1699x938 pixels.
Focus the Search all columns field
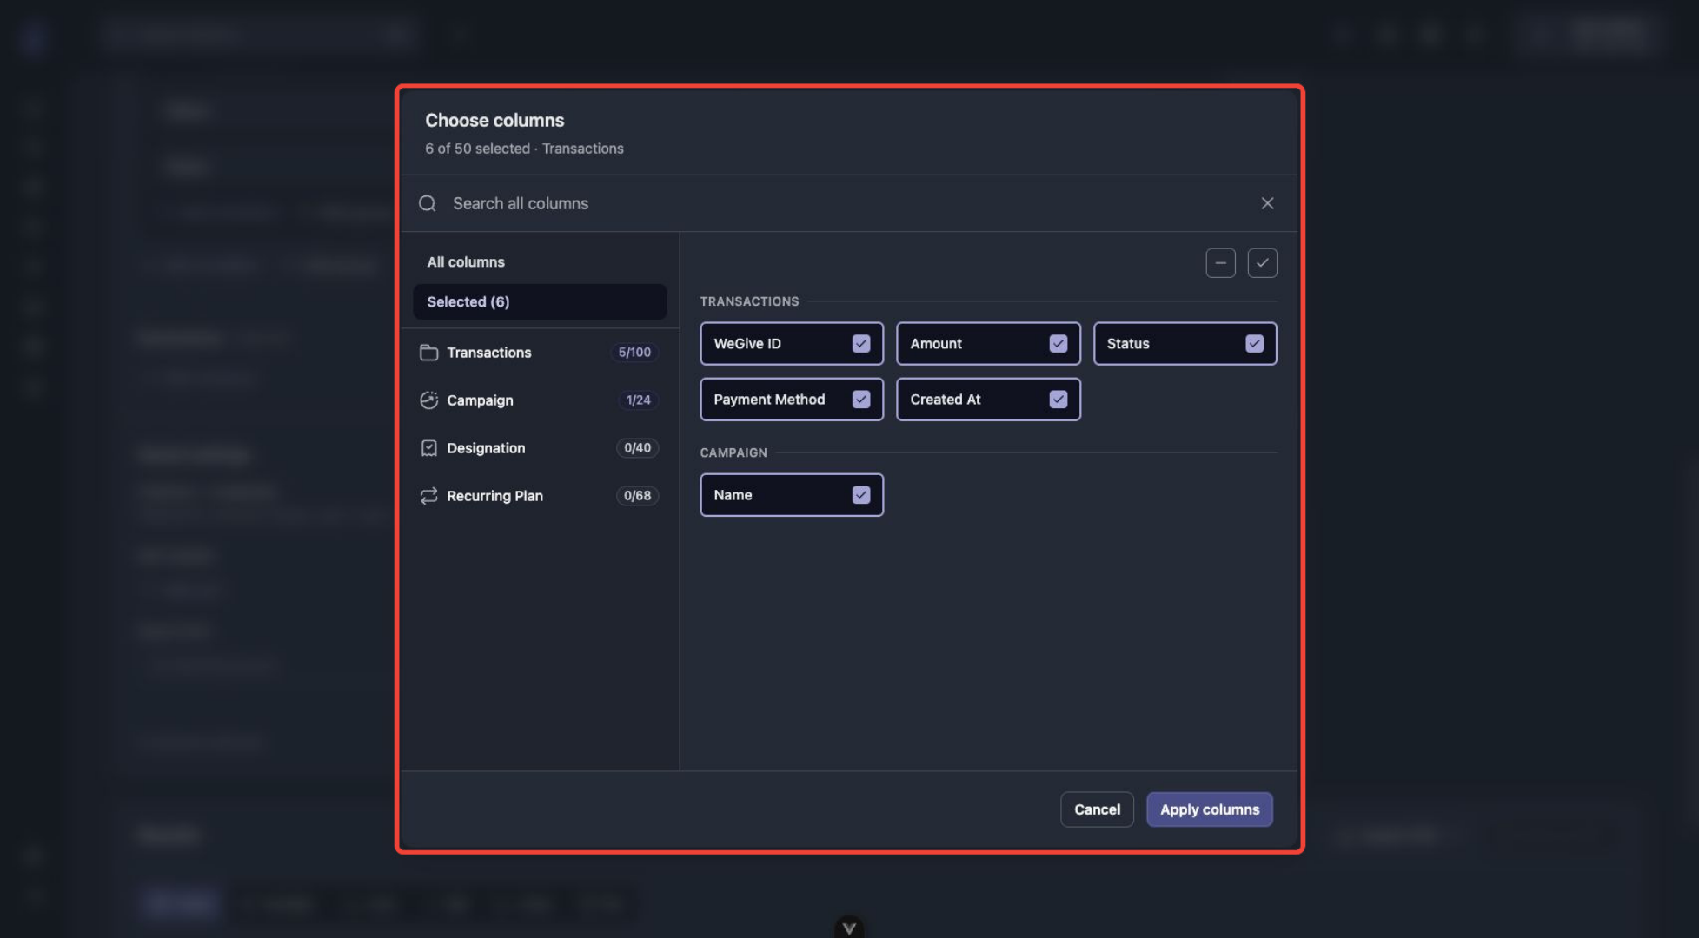[x=847, y=203]
